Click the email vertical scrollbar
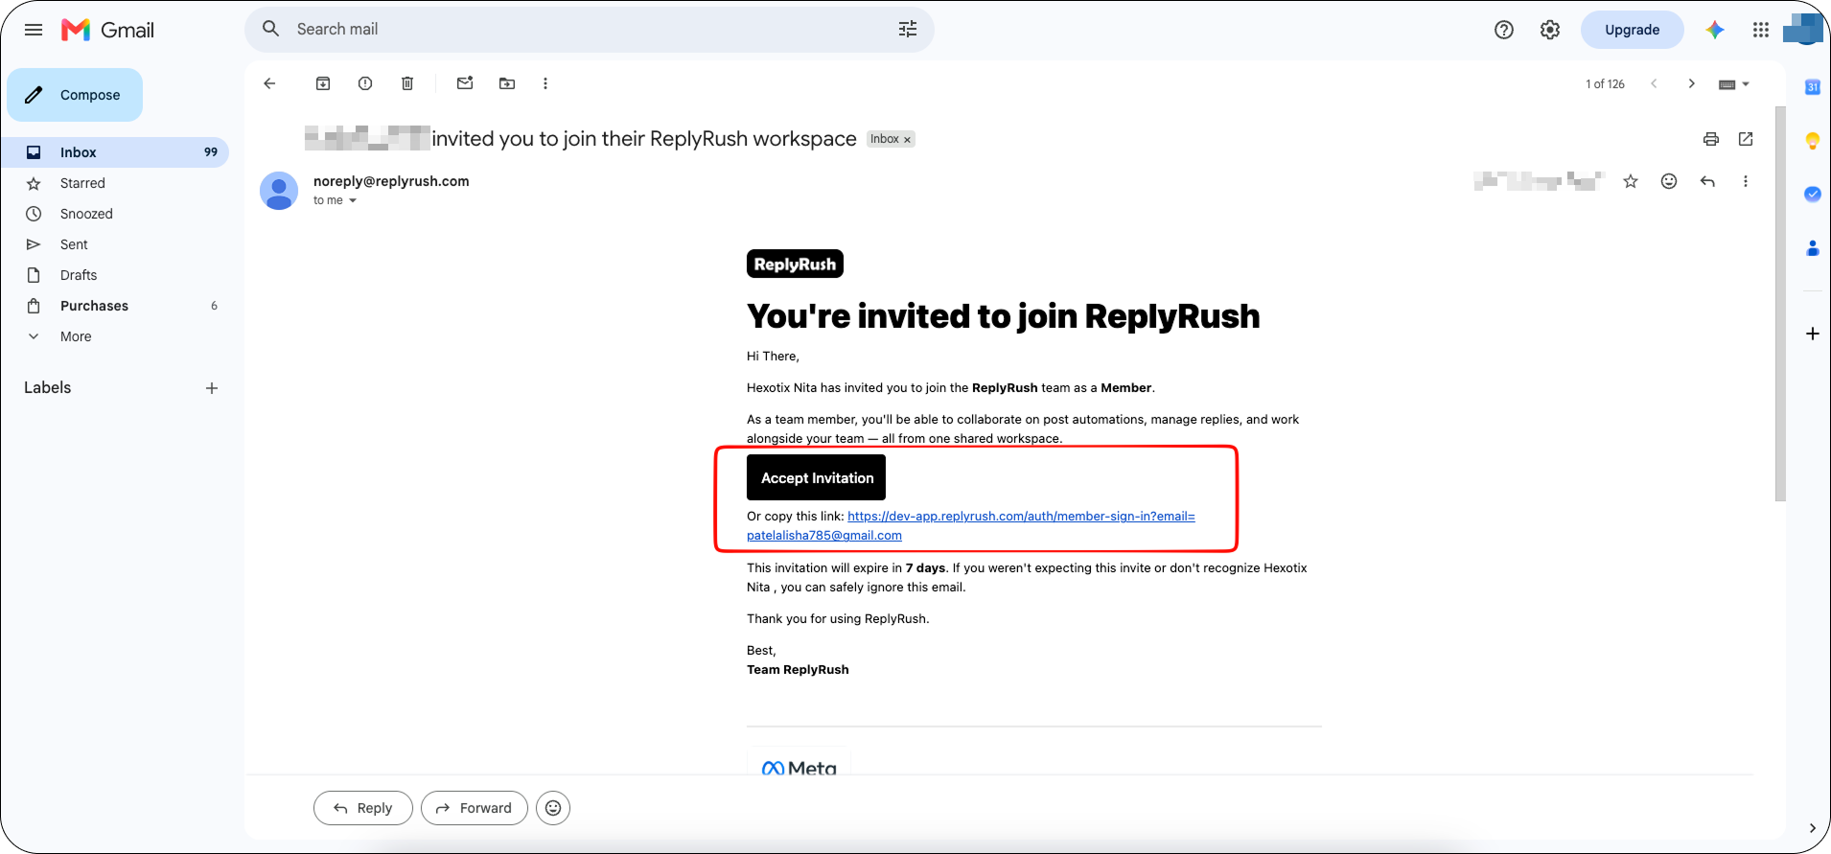 click(1780, 303)
